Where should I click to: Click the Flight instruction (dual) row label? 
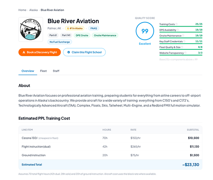(36, 147)
